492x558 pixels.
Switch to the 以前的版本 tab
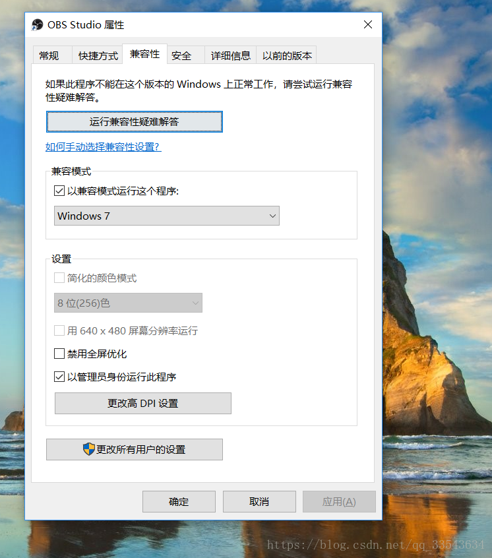pyautogui.click(x=287, y=55)
